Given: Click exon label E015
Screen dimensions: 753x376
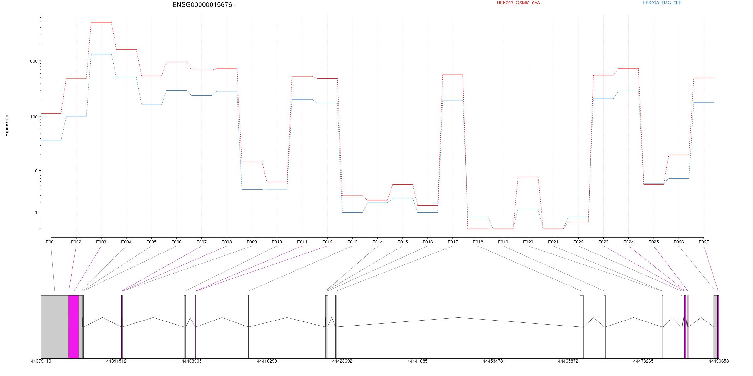Looking at the screenshot, I should [403, 242].
